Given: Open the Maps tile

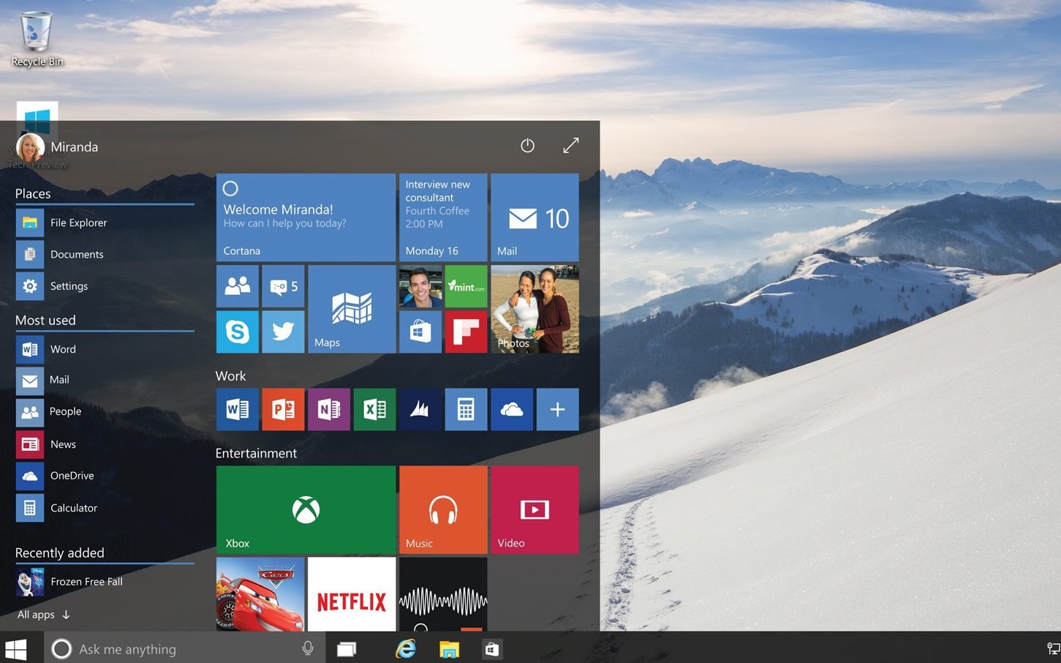Looking at the screenshot, I should click(x=352, y=309).
